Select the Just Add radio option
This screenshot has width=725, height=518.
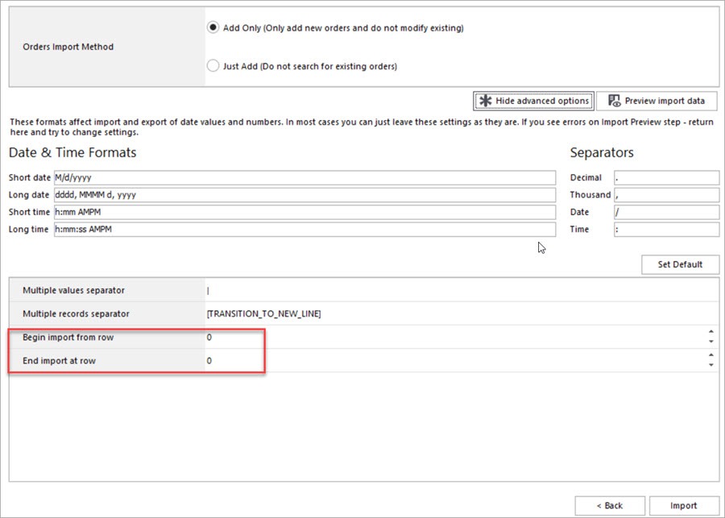coord(213,66)
